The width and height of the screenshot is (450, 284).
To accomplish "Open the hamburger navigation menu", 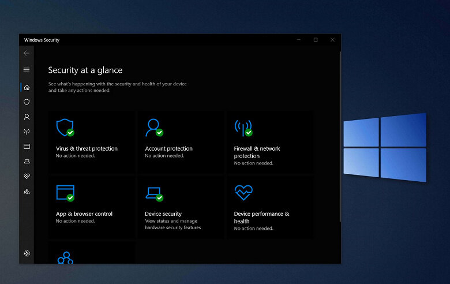I will (27, 69).
